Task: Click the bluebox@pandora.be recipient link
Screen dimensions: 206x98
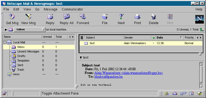Action: coord(109,77)
